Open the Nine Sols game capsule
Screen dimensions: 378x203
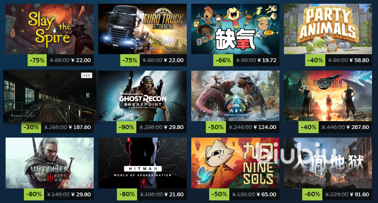pyautogui.click(x=235, y=163)
